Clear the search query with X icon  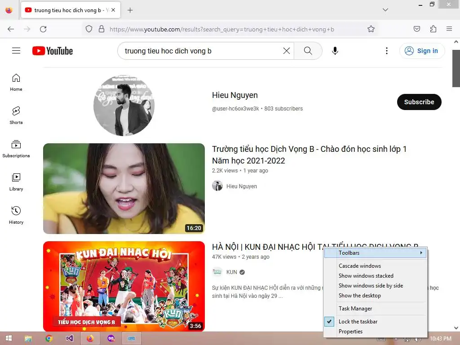[286, 51]
